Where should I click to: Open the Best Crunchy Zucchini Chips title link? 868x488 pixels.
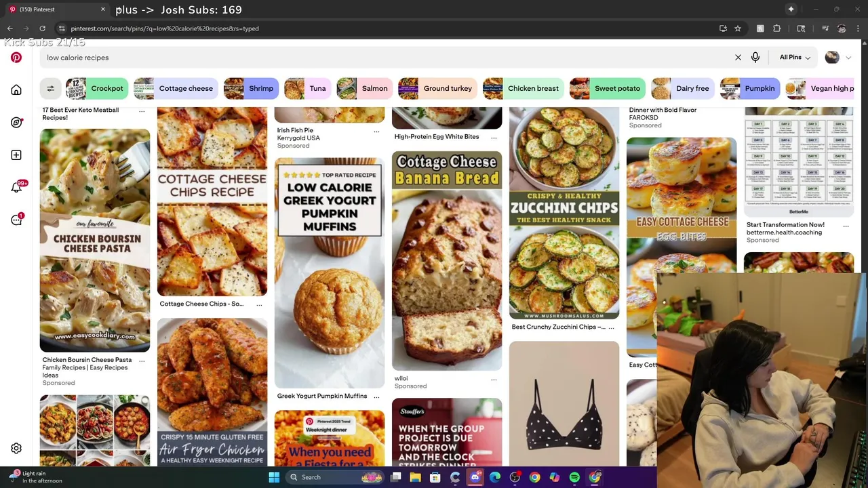(x=559, y=327)
